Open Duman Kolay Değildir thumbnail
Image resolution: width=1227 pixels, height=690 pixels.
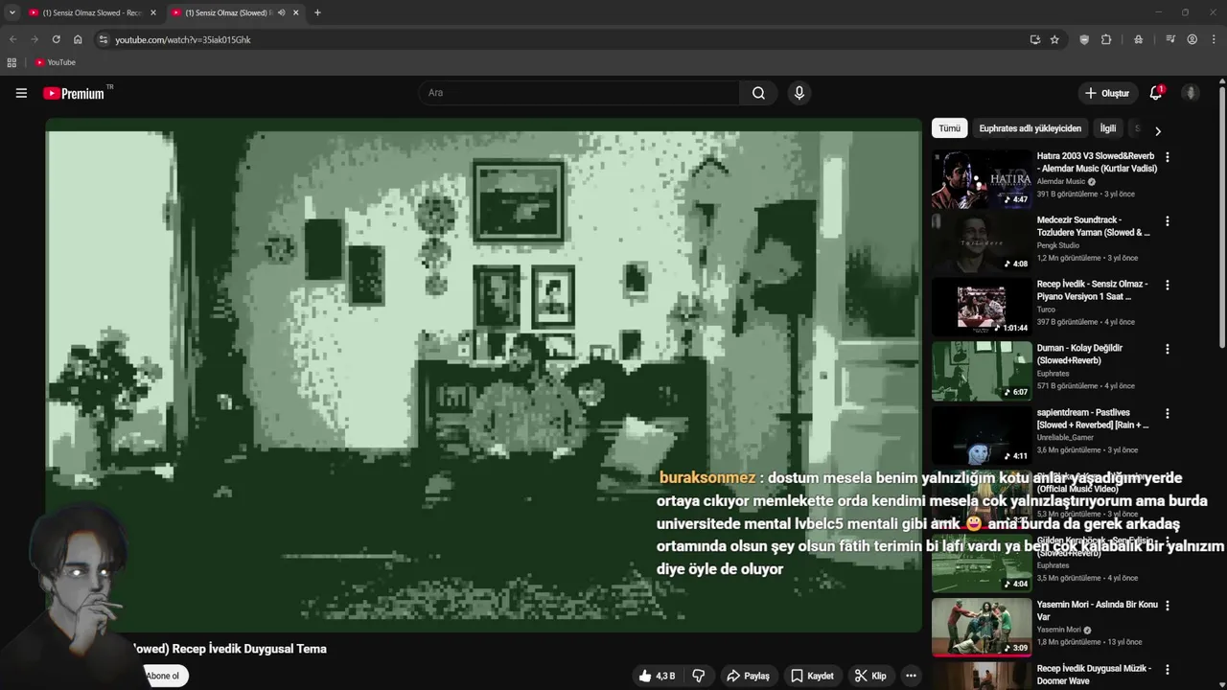982,371
